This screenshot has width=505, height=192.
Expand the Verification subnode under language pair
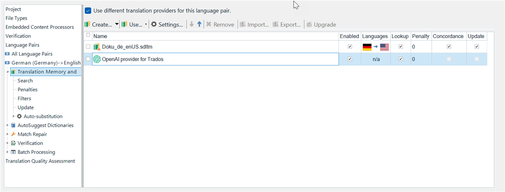(7, 143)
